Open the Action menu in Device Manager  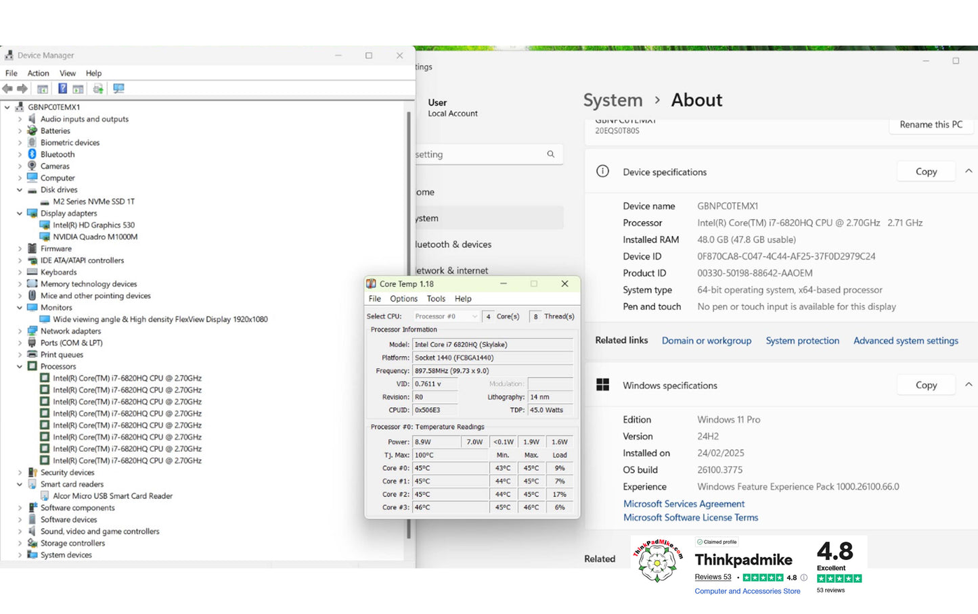point(38,73)
